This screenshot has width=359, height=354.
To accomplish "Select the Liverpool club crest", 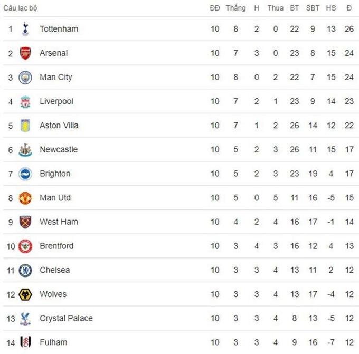I will tap(25, 102).
